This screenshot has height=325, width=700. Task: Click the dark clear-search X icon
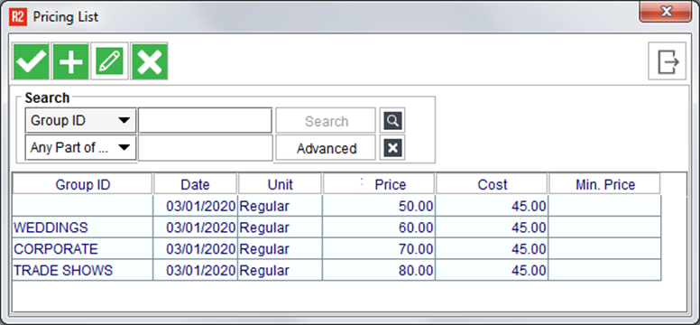392,148
